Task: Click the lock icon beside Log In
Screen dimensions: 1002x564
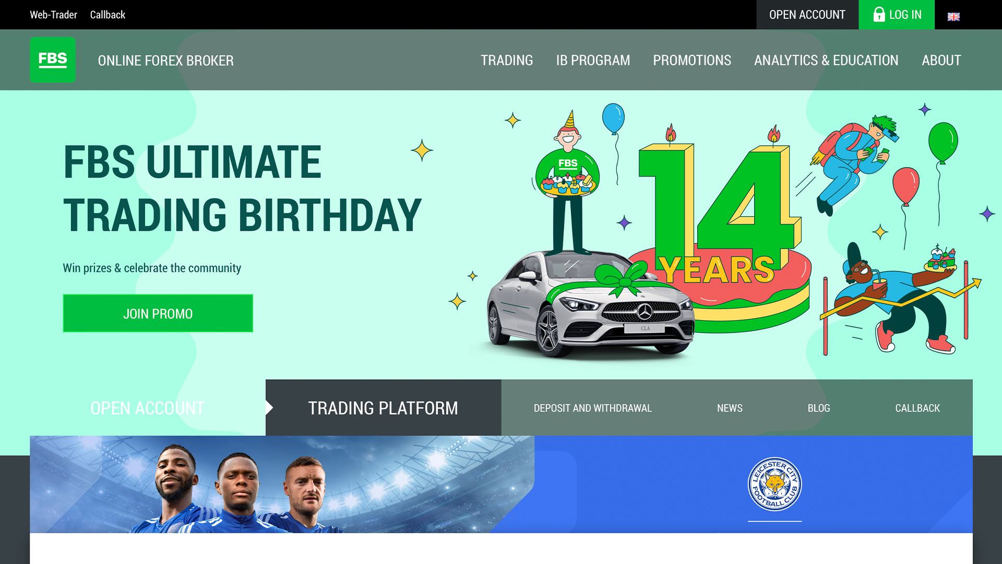Action: click(x=879, y=15)
